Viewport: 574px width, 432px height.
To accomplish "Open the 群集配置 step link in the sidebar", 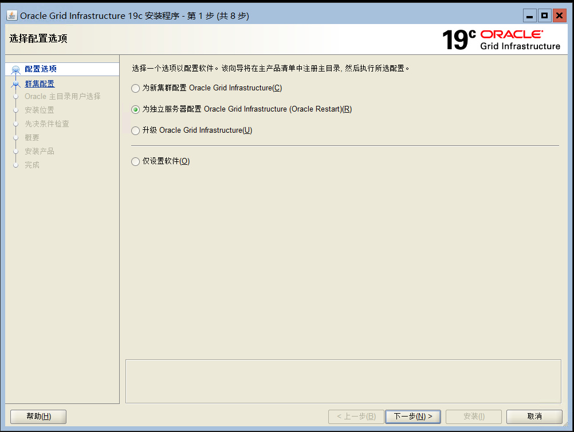I will click(40, 84).
